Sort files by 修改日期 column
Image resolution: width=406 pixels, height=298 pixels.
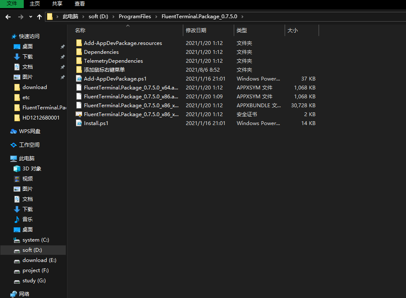tap(196, 30)
